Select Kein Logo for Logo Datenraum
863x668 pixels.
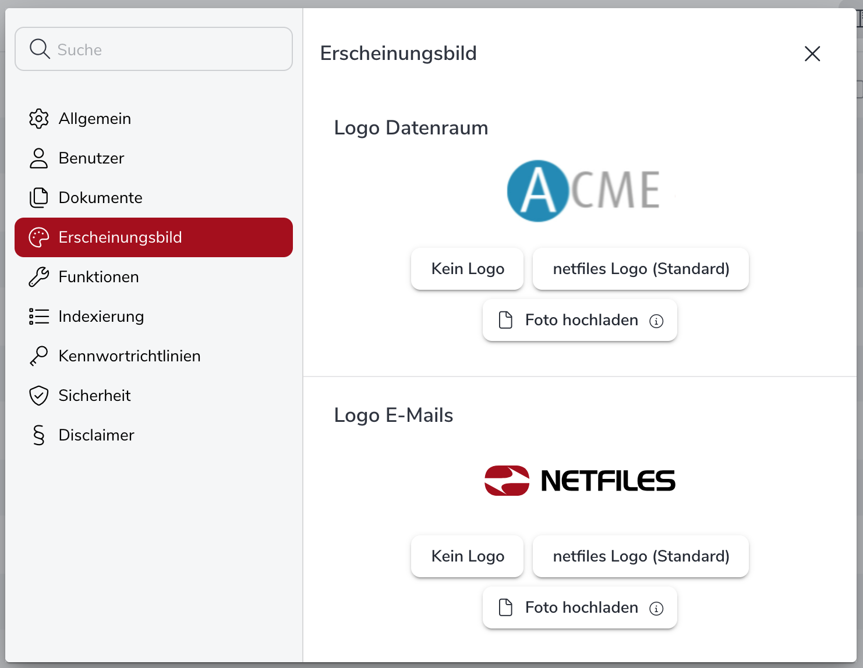point(467,269)
